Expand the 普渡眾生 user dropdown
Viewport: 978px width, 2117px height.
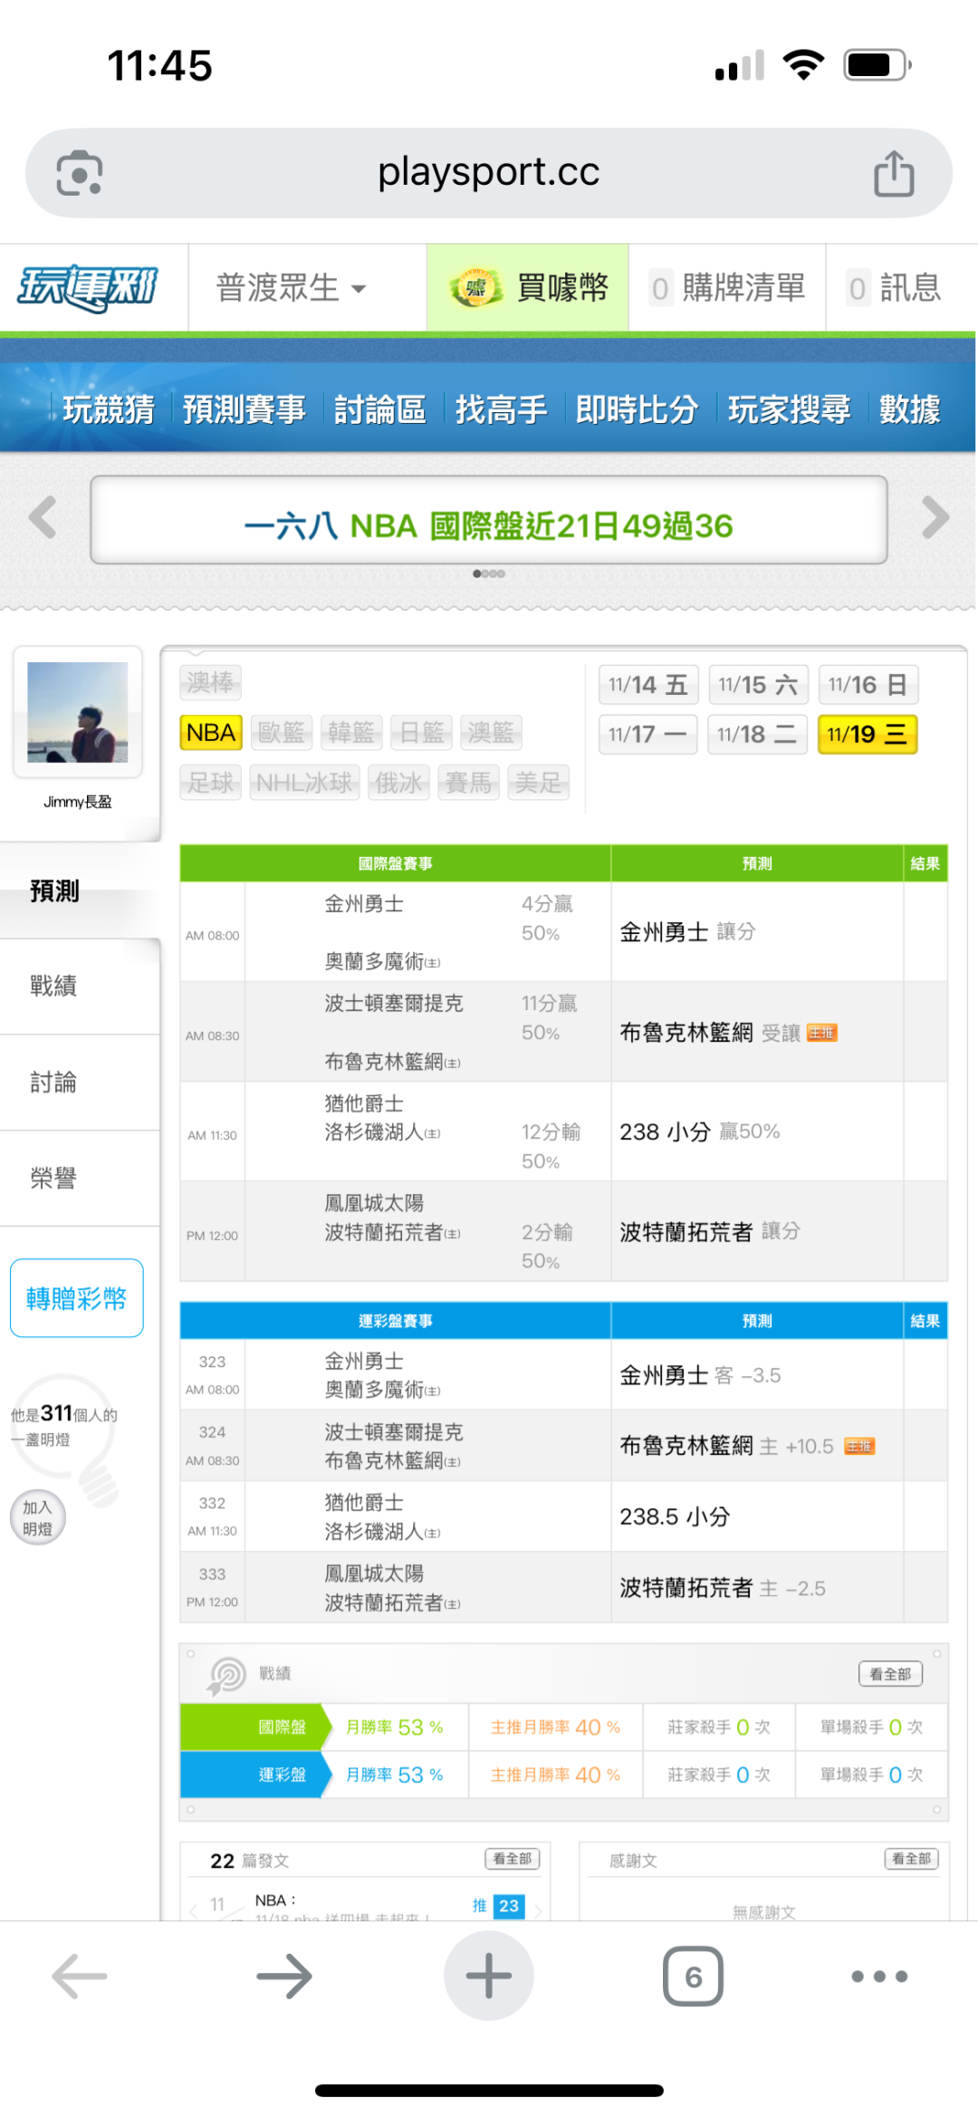pyautogui.click(x=290, y=288)
